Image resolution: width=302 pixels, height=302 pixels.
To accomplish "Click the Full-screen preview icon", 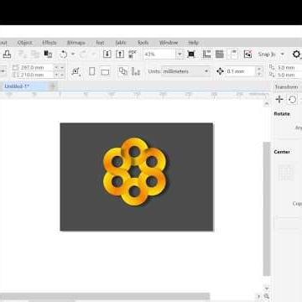I will 191,55.
